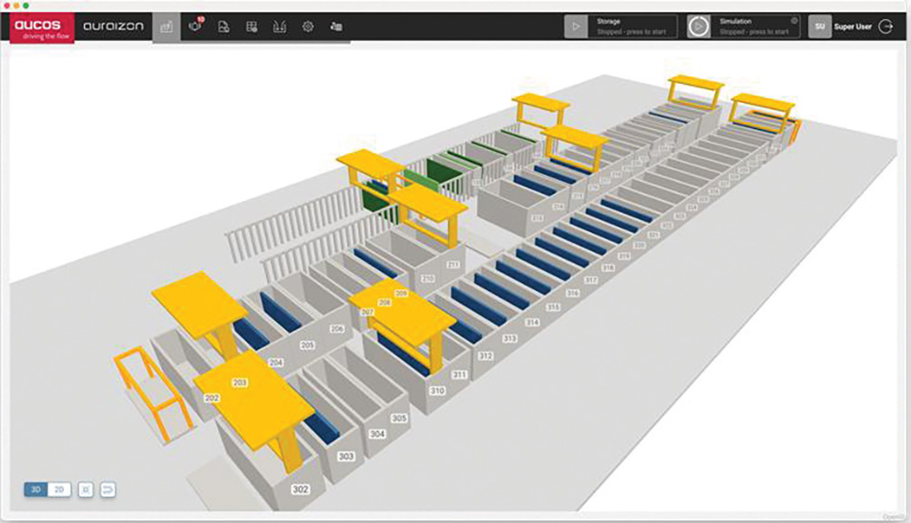Viewport: 911px width, 523px height.
Task: Open the grid table toolbar icon
Action: [x=251, y=26]
